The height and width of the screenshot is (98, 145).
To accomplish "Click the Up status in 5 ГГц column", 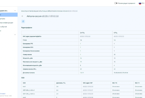I will pyautogui.click(x=115, y=40).
